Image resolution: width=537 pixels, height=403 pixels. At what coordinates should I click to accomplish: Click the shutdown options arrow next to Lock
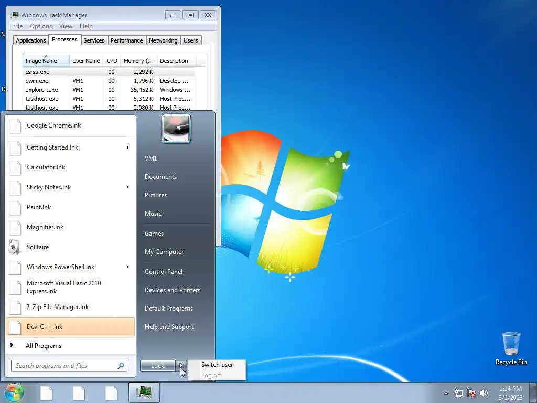pos(181,366)
